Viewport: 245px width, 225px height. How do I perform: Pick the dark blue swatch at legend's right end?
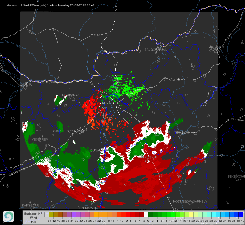(x=241, y=215)
